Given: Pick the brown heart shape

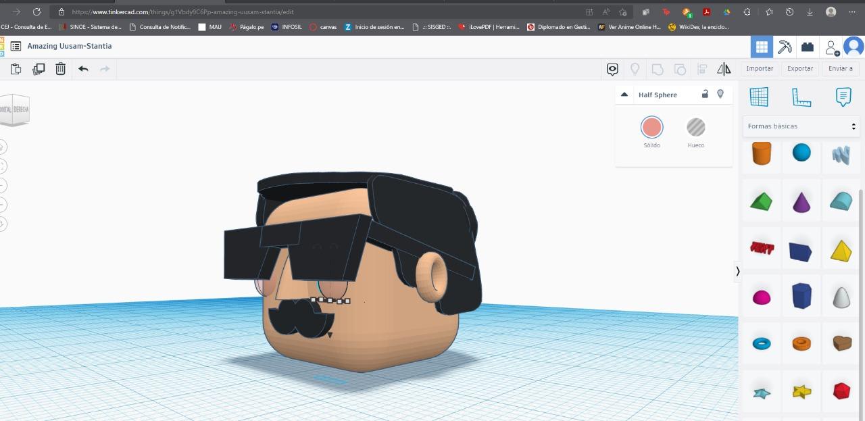Looking at the screenshot, I should pos(841,343).
